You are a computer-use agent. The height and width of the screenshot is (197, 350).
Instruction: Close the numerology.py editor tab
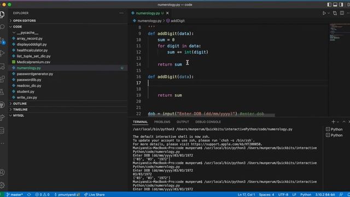point(167,13)
